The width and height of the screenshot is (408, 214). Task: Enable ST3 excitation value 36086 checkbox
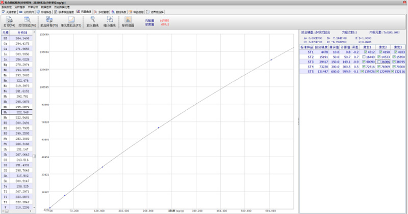pos(379,62)
